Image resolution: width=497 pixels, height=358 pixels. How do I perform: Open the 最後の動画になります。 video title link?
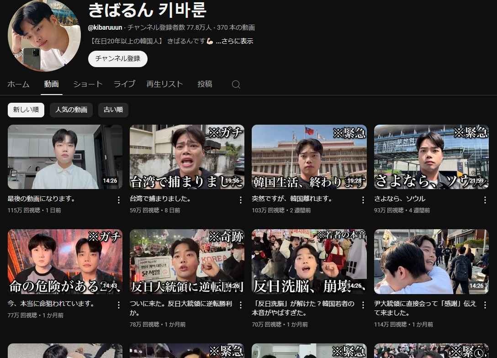[x=42, y=199]
